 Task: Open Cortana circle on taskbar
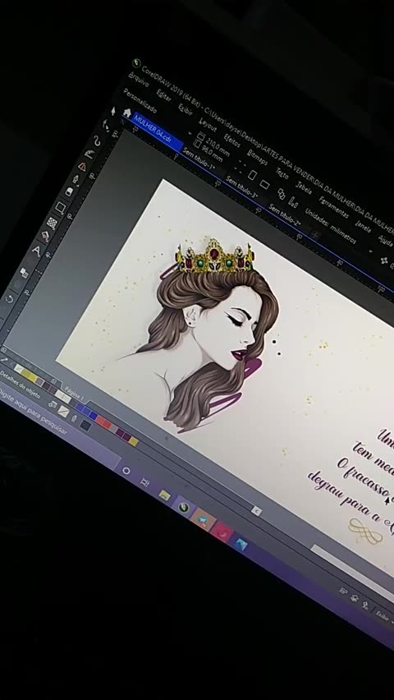(x=126, y=471)
